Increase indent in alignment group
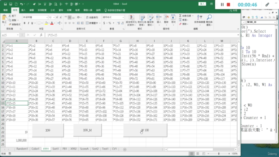 [82, 23]
